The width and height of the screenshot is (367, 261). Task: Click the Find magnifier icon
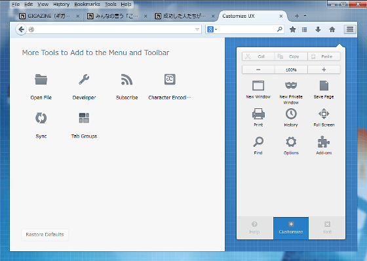tap(258, 142)
